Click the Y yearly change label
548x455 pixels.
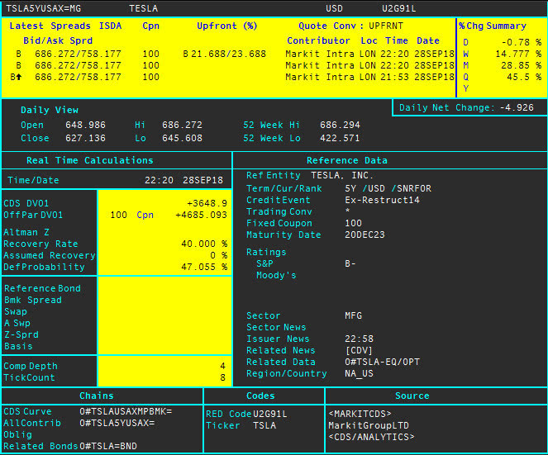click(x=465, y=88)
